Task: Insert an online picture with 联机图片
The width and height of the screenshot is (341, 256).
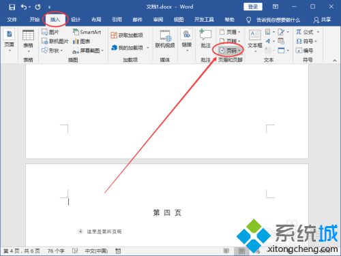Action: pos(55,41)
